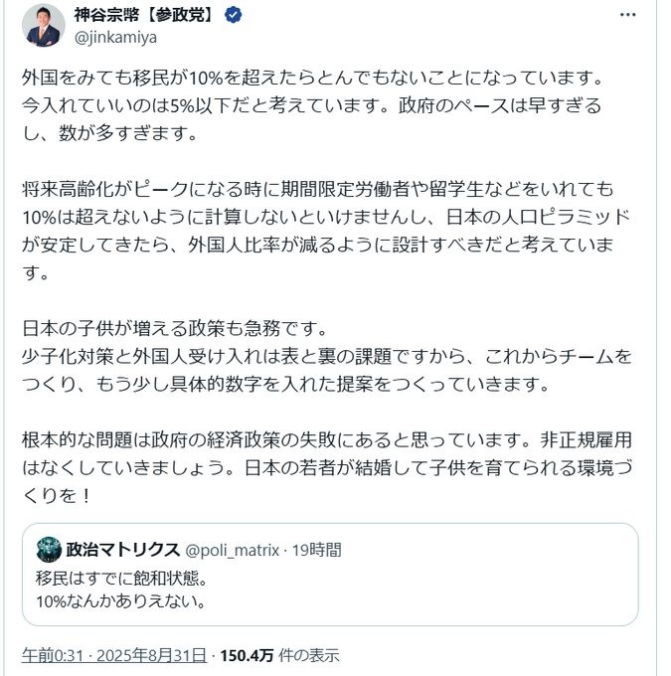Open the more options ellipsis menu
This screenshot has width=671, height=676.
[627, 16]
